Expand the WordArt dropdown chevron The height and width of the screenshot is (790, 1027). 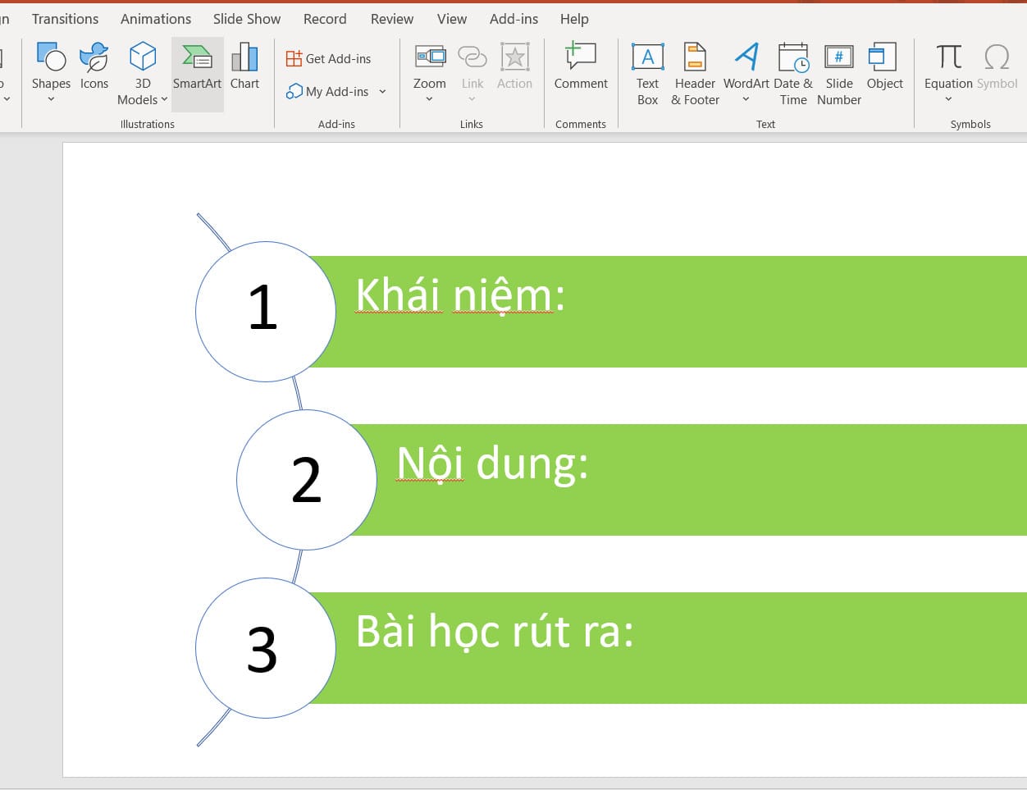(x=746, y=99)
